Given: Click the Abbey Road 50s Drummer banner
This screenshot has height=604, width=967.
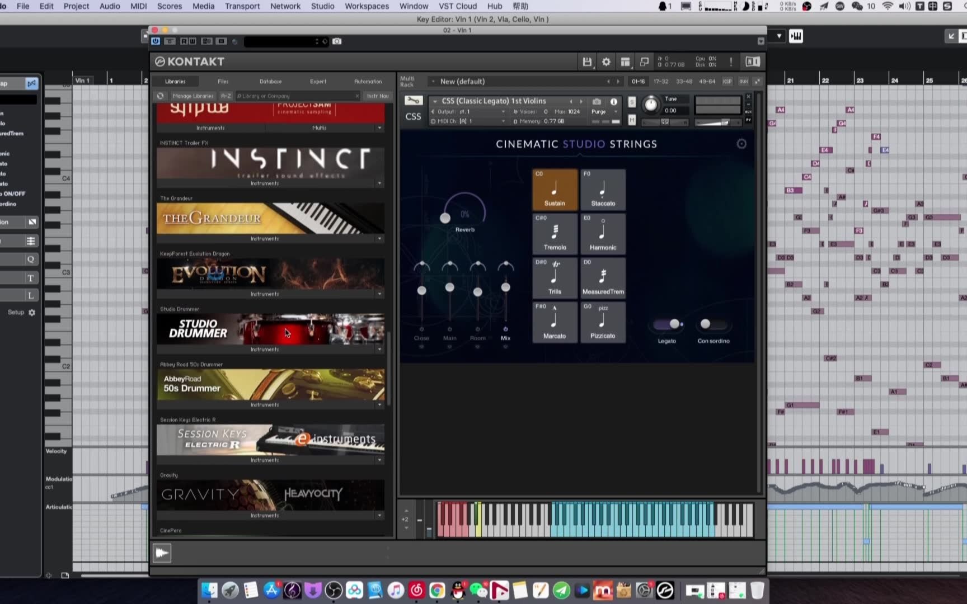Looking at the screenshot, I should pyautogui.click(x=270, y=385).
